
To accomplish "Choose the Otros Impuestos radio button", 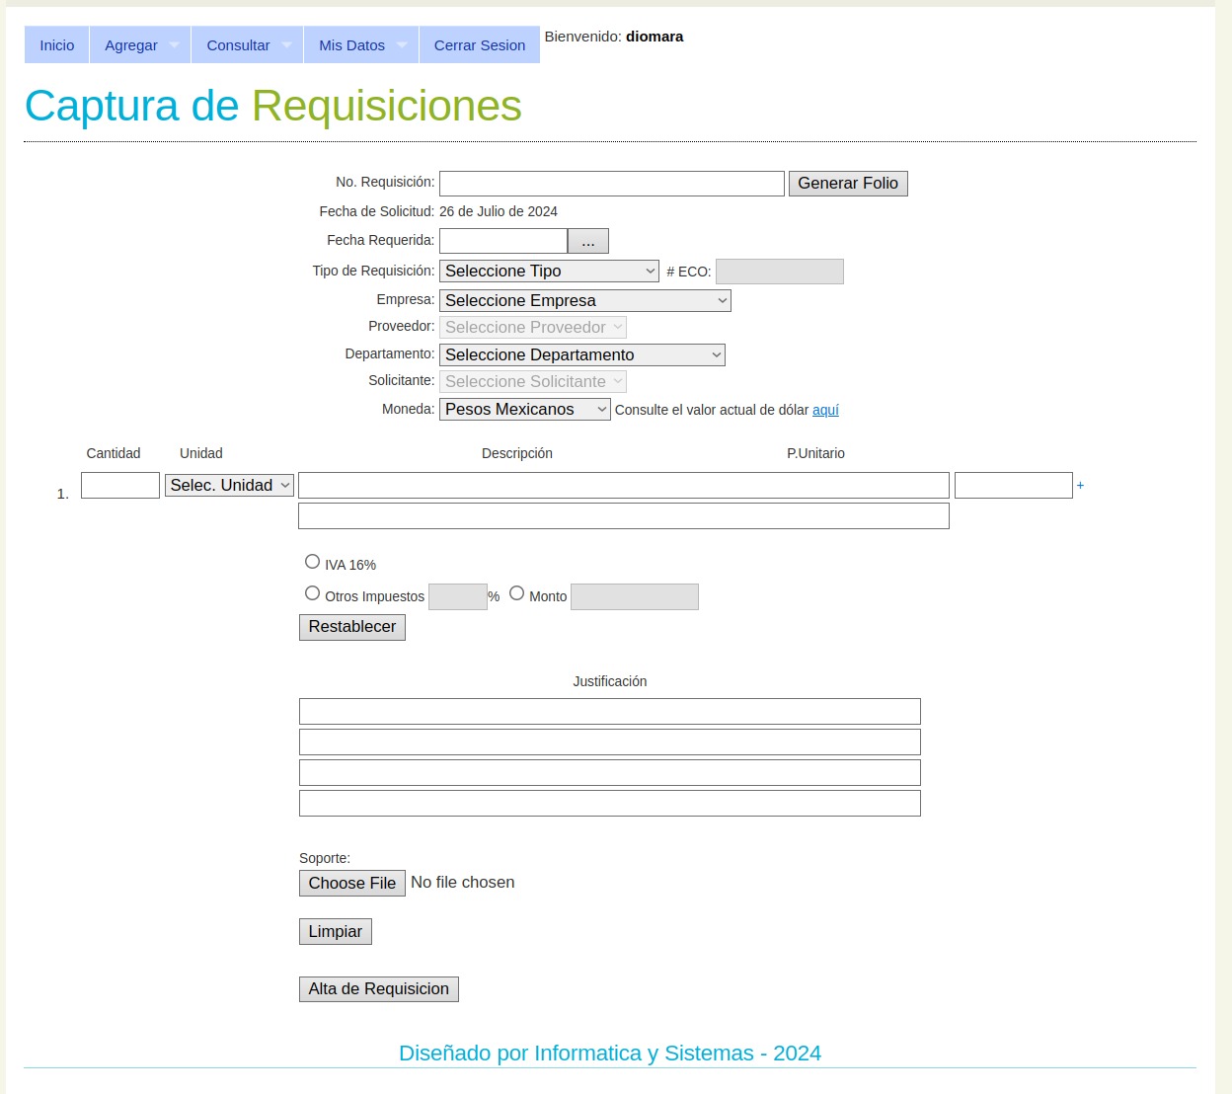I will (312, 593).
